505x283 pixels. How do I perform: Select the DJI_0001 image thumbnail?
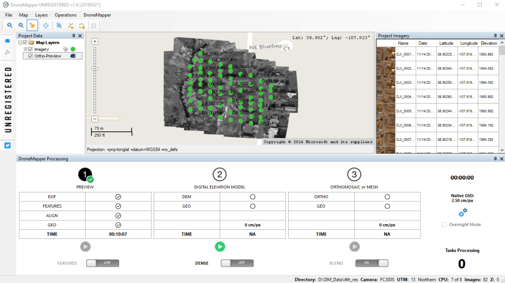click(x=386, y=54)
